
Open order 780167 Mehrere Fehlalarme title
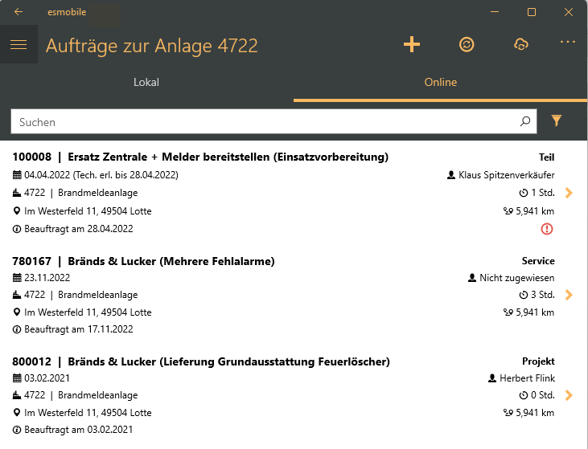143,261
